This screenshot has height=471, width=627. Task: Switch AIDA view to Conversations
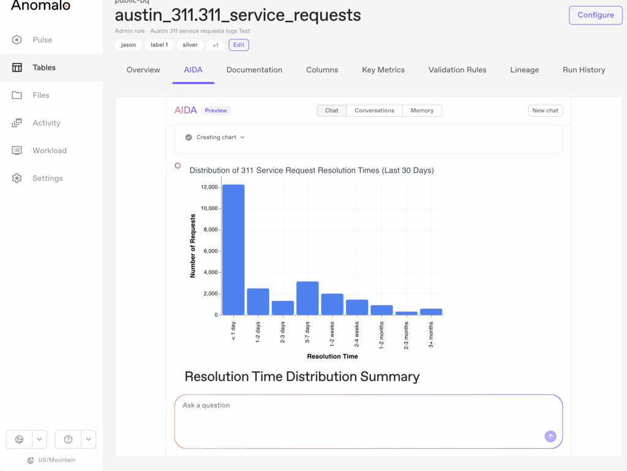click(x=374, y=111)
